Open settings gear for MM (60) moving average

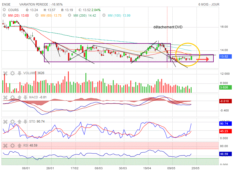[x=37, y=15]
